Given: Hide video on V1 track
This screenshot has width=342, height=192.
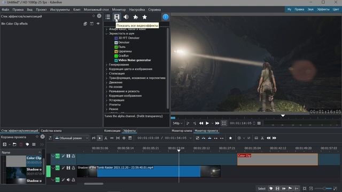Looking at the screenshot, I should coord(68,168).
